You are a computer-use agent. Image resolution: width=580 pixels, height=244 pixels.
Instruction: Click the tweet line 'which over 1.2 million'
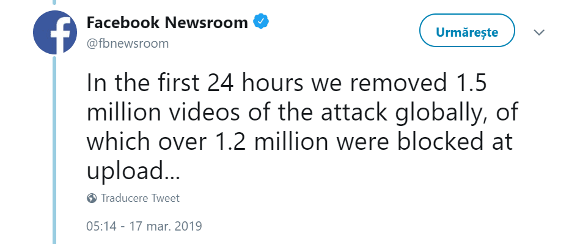[299, 141]
